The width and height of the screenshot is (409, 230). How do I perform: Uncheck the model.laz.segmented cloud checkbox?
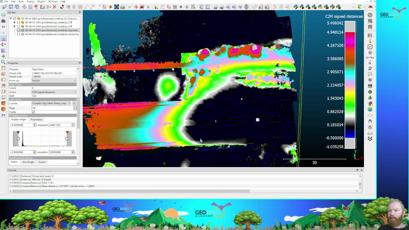(19, 30)
